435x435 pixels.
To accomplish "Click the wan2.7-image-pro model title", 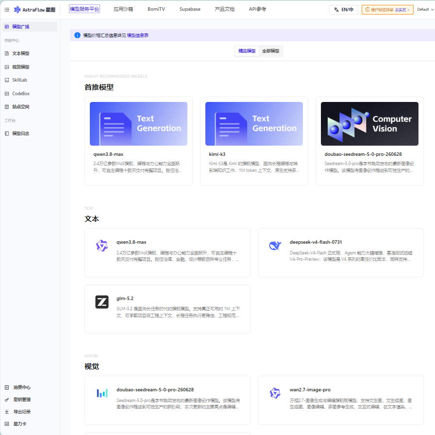I will (310, 390).
